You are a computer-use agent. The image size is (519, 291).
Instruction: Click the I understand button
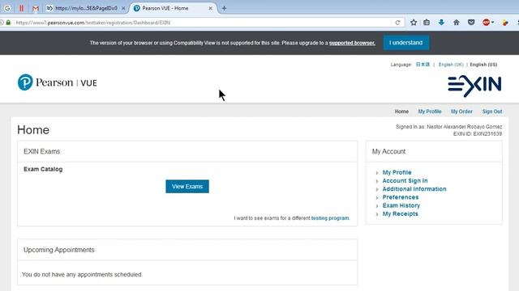406,43
